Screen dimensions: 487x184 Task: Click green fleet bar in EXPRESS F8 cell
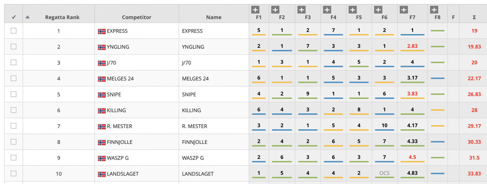coord(438,31)
